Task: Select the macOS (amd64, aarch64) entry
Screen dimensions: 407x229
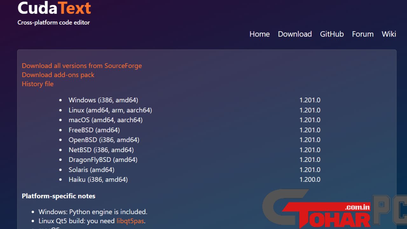Action: [106, 120]
